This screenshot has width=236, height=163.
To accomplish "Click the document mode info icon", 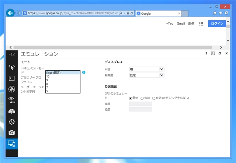I will tap(84, 72).
